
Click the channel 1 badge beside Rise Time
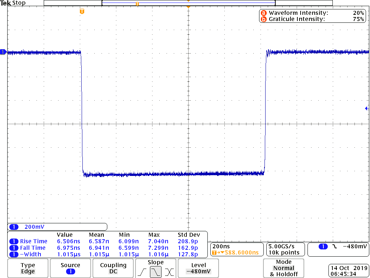14,241
